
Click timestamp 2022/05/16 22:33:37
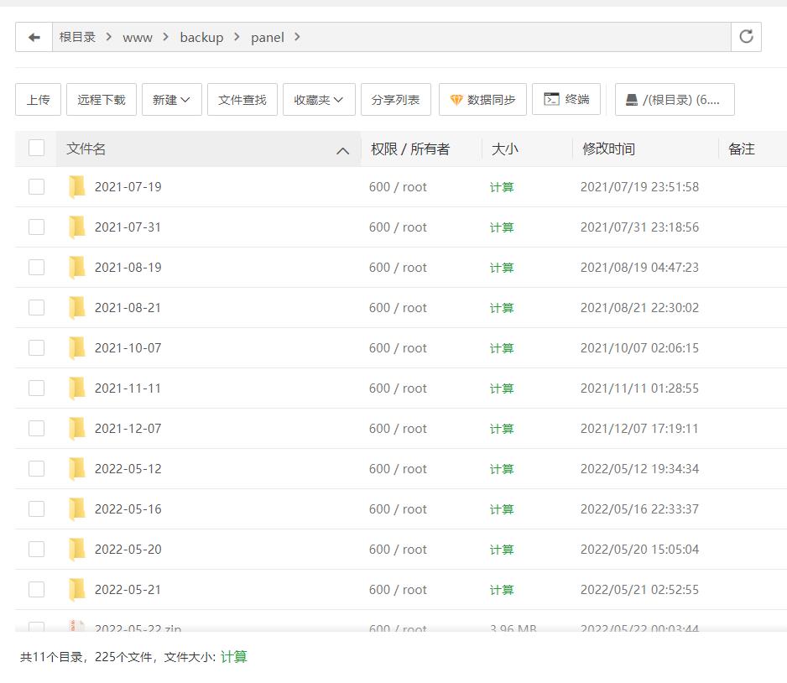[x=639, y=509]
